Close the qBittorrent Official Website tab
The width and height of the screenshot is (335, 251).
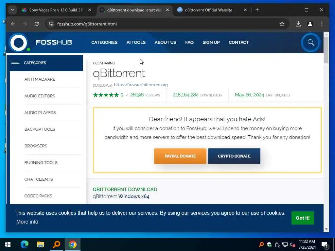245,10
